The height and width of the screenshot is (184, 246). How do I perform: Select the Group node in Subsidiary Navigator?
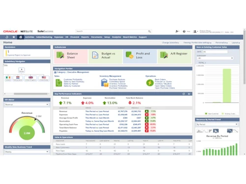tap(22, 70)
